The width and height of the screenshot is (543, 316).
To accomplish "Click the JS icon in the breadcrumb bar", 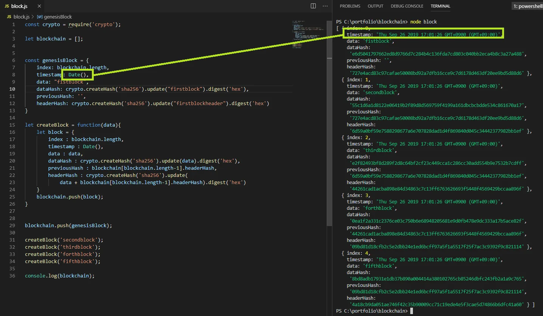I will point(9,17).
